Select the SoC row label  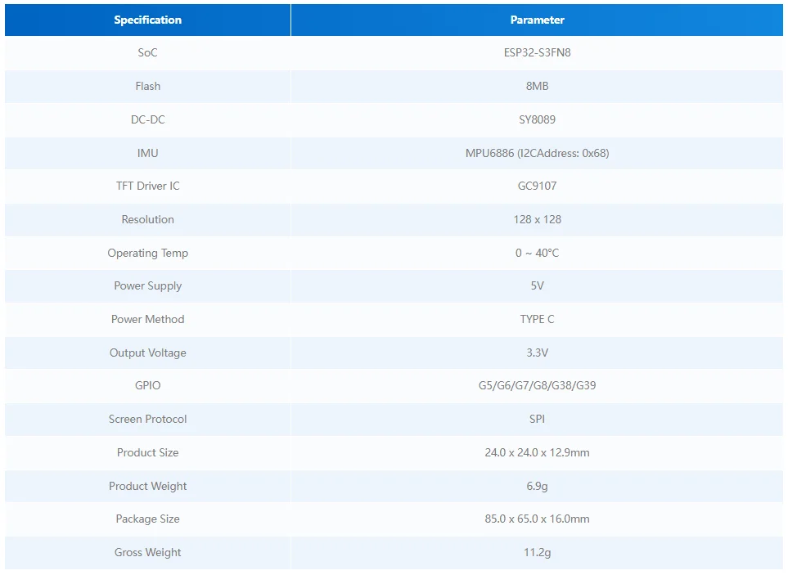coord(148,52)
